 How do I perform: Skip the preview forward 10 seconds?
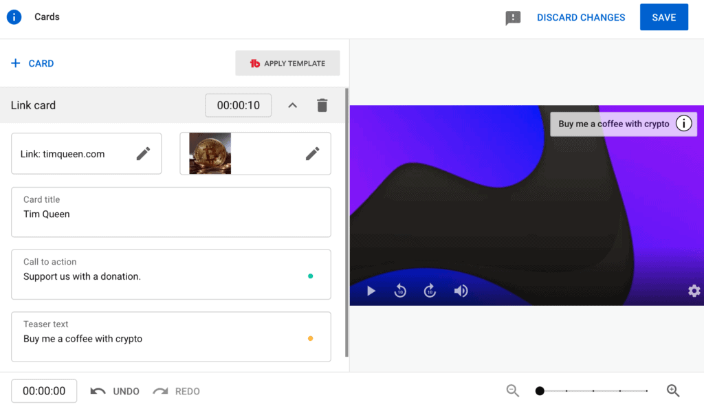pos(430,291)
